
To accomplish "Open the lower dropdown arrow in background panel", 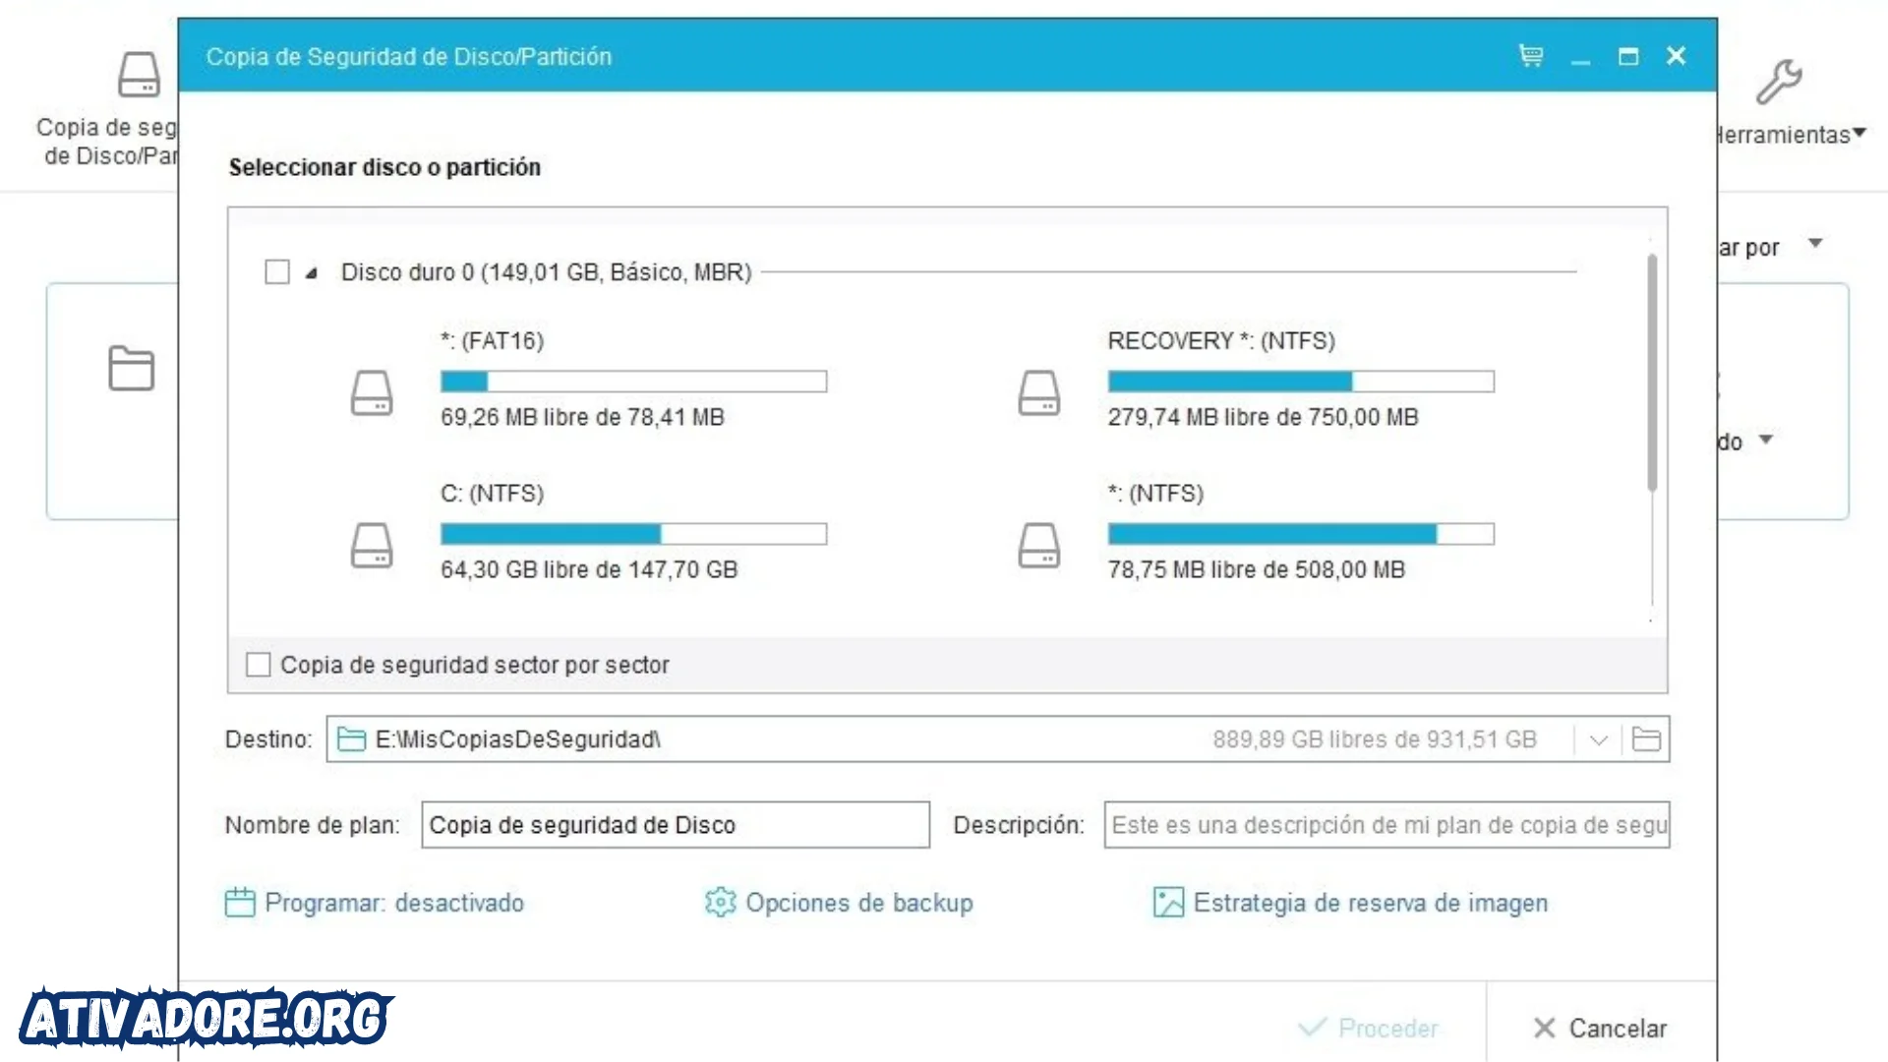I will (1766, 440).
